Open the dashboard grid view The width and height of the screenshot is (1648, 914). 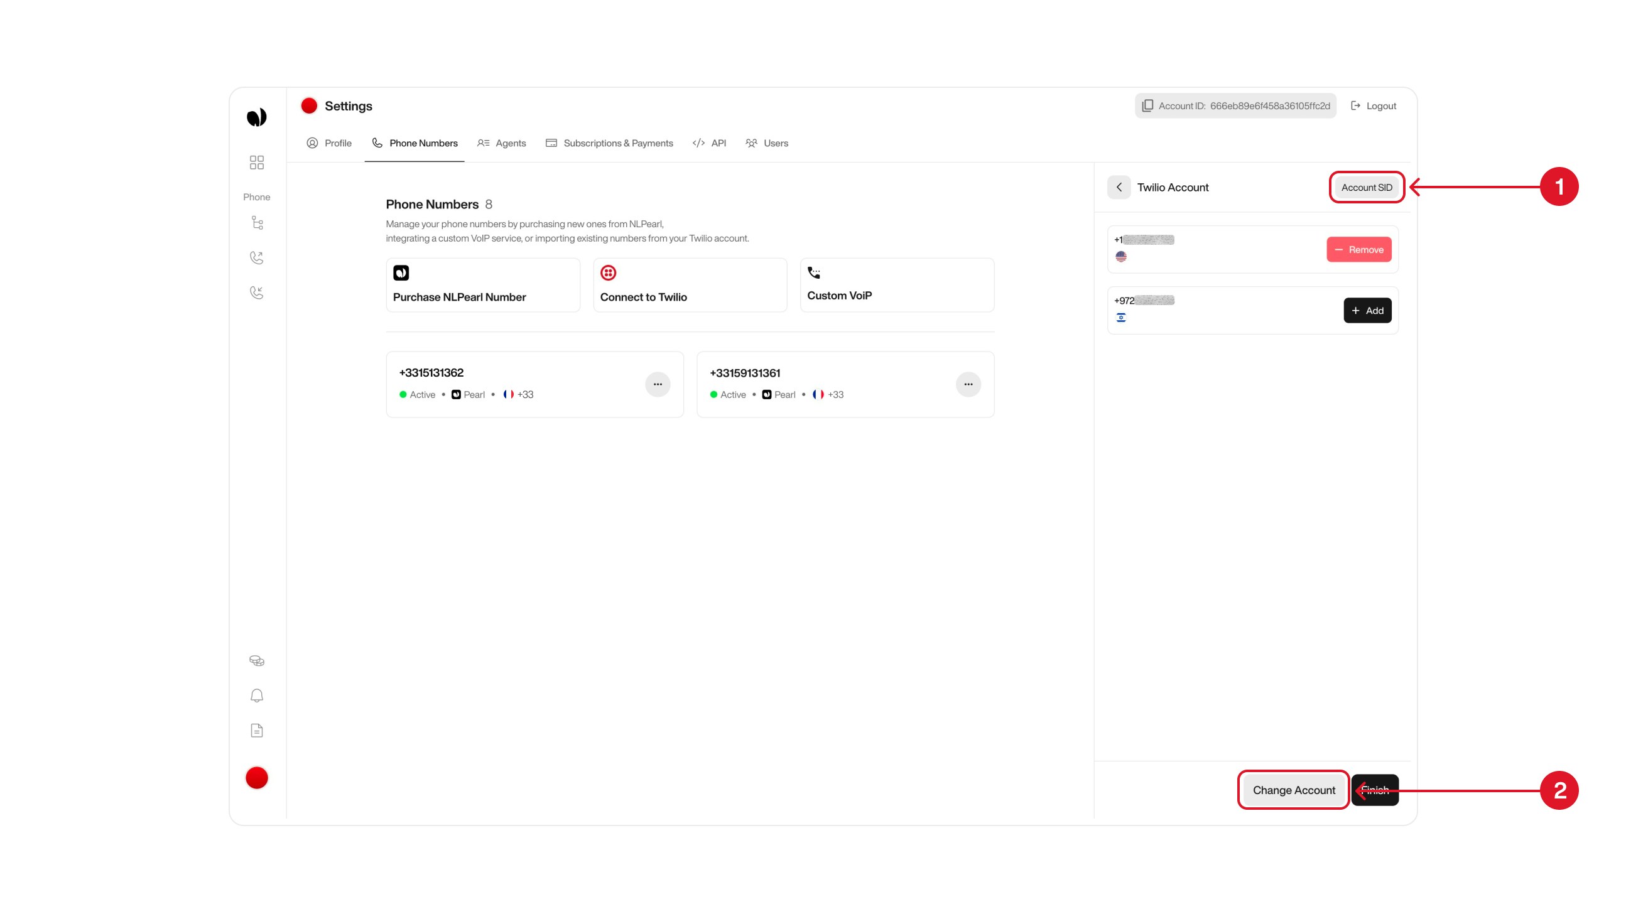click(256, 163)
